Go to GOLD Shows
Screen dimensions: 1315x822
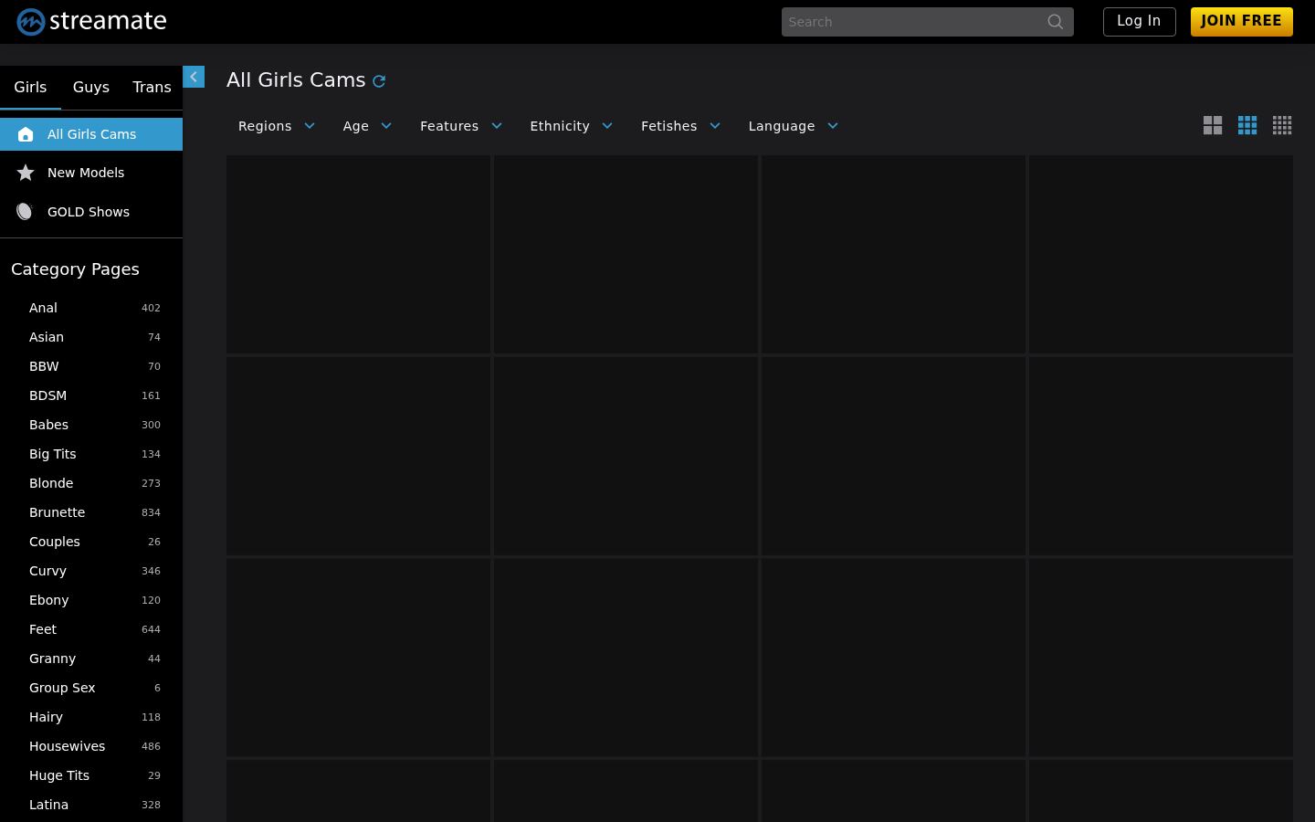click(x=91, y=212)
